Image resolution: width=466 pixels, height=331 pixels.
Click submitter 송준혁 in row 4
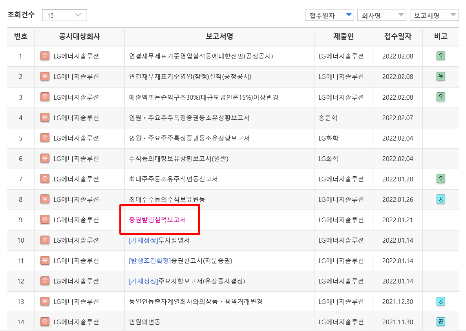(328, 118)
